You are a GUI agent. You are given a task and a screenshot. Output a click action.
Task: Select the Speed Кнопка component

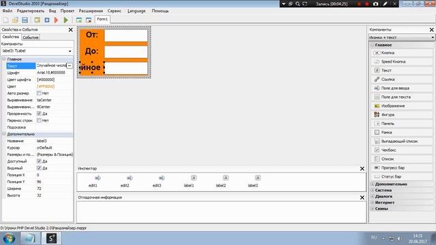(x=402, y=62)
